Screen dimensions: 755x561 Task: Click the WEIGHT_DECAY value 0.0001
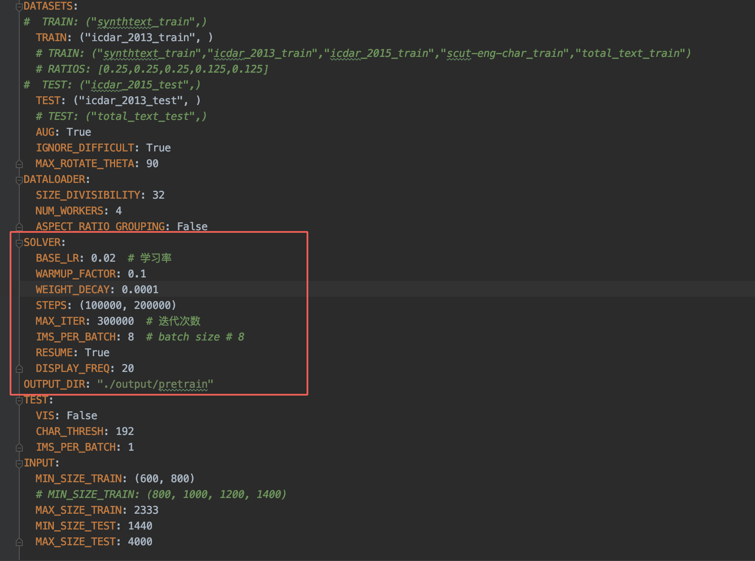(x=140, y=290)
